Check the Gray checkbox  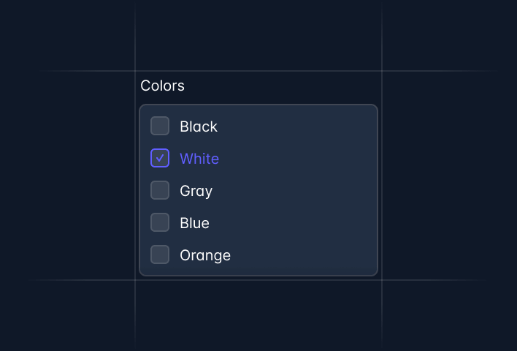coord(160,190)
